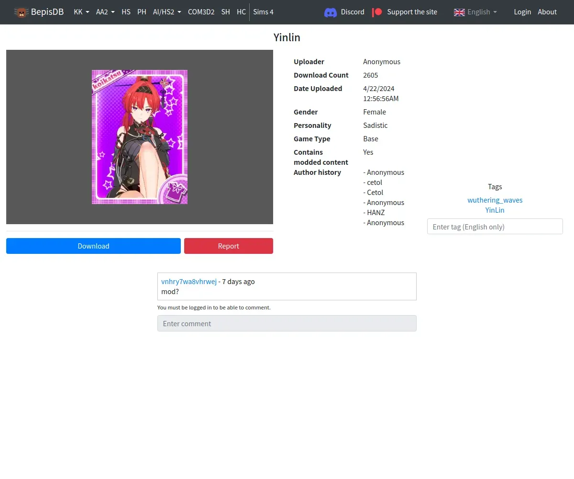Click HANZ in author history
Image resolution: width=574 pixels, height=479 pixels.
[376, 212]
